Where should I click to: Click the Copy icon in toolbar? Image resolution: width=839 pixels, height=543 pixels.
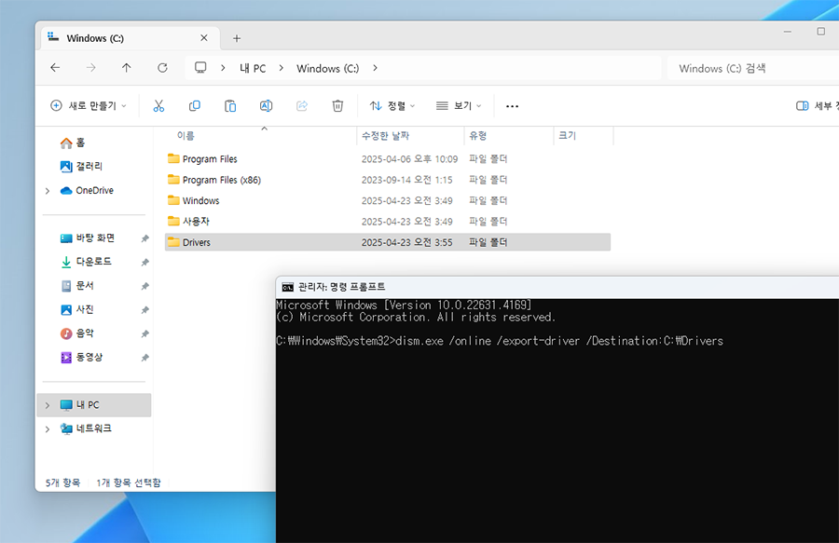tap(195, 106)
